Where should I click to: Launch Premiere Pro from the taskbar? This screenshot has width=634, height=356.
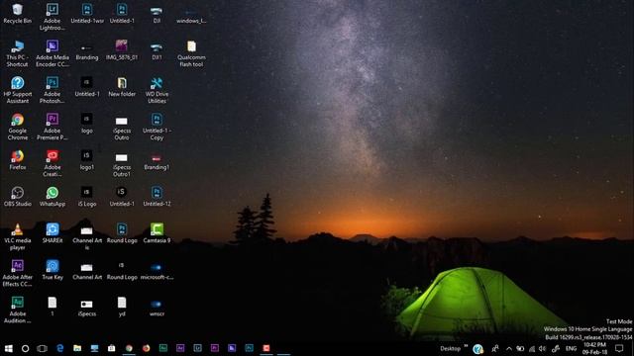(x=215, y=348)
